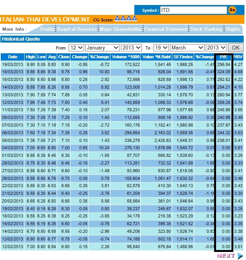Click the P/E value 295.84

coord(224,64)
